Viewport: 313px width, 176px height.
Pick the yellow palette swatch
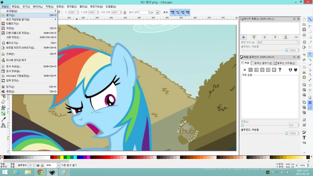(x=62, y=157)
